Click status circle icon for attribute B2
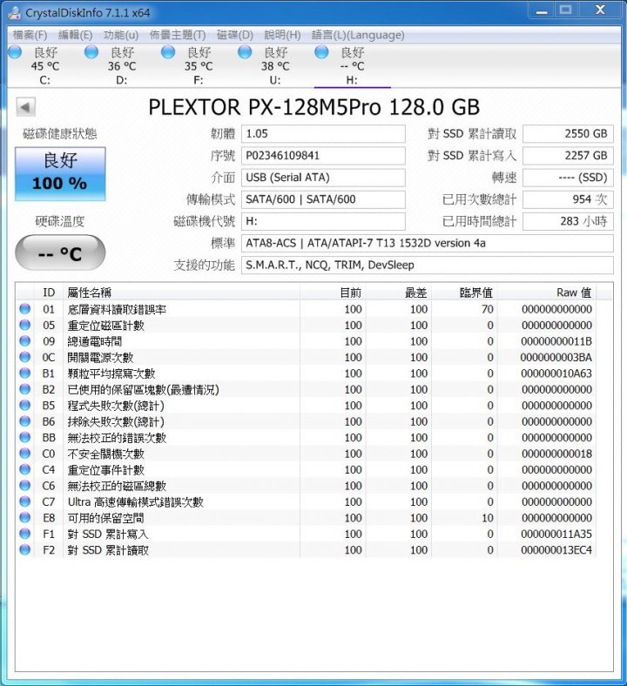627x686 pixels. click(x=25, y=389)
